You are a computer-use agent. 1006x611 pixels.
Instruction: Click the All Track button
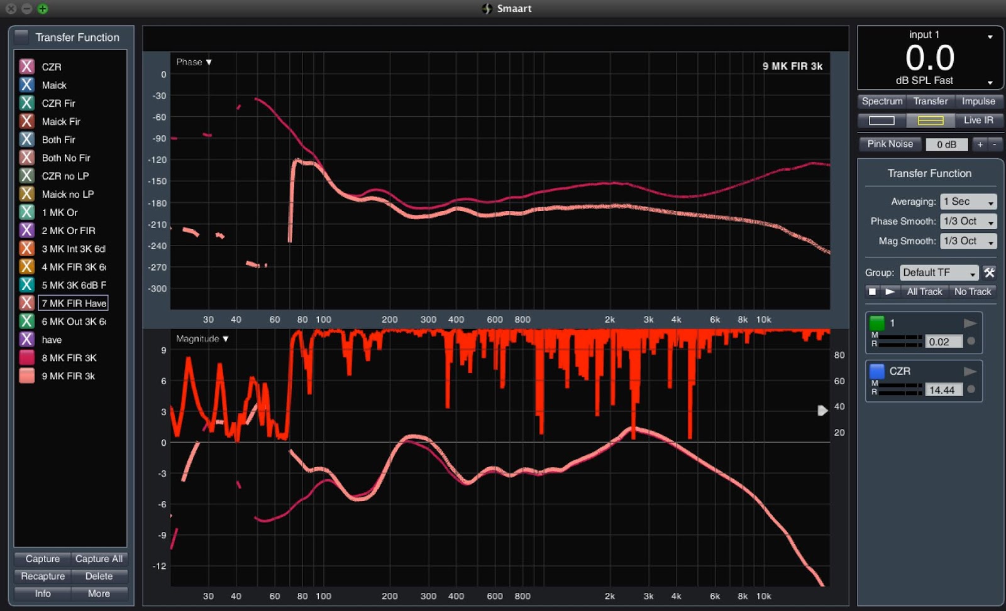coord(924,292)
